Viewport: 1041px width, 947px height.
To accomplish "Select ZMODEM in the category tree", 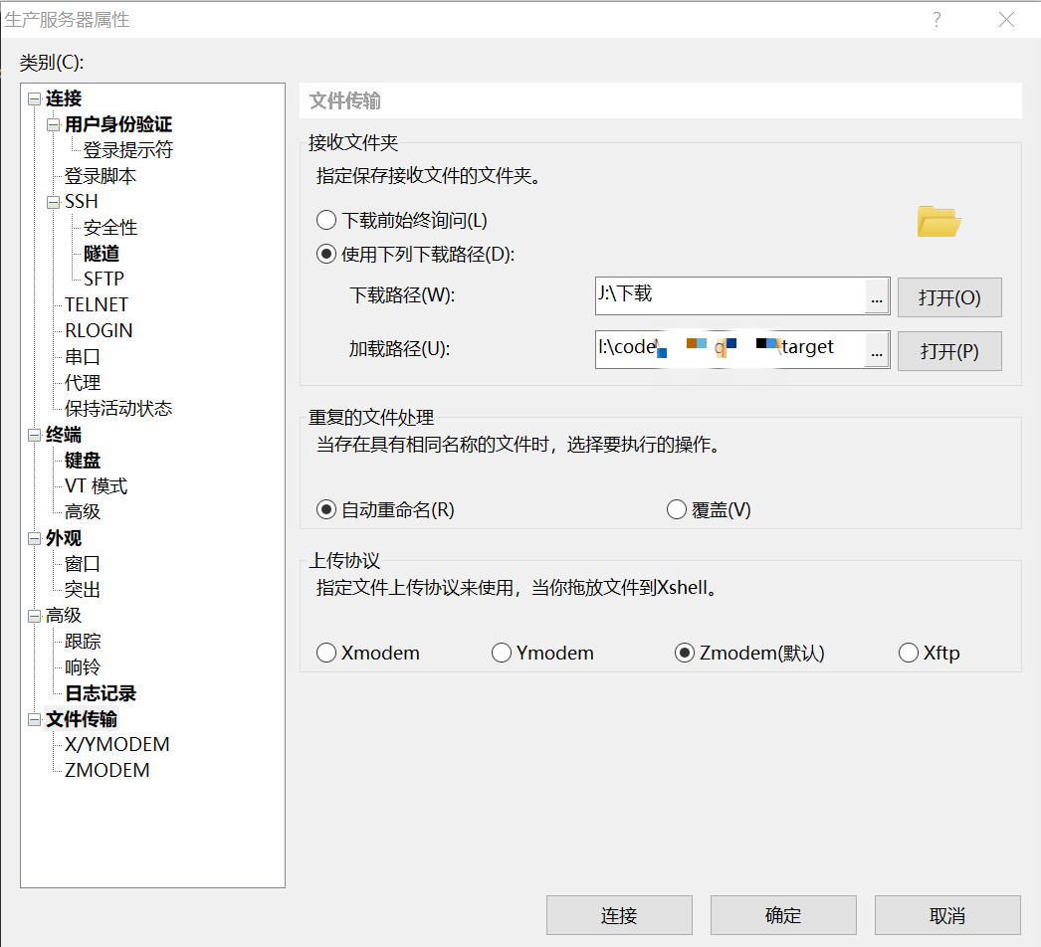I will 106,771.
